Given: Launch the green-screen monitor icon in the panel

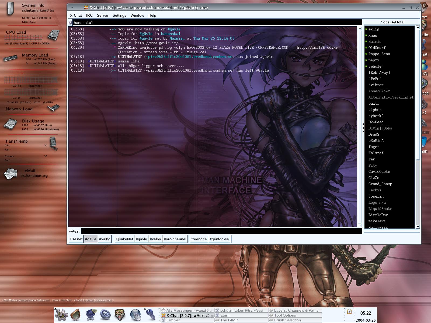Looking at the screenshot, I should [x=76, y=315].
